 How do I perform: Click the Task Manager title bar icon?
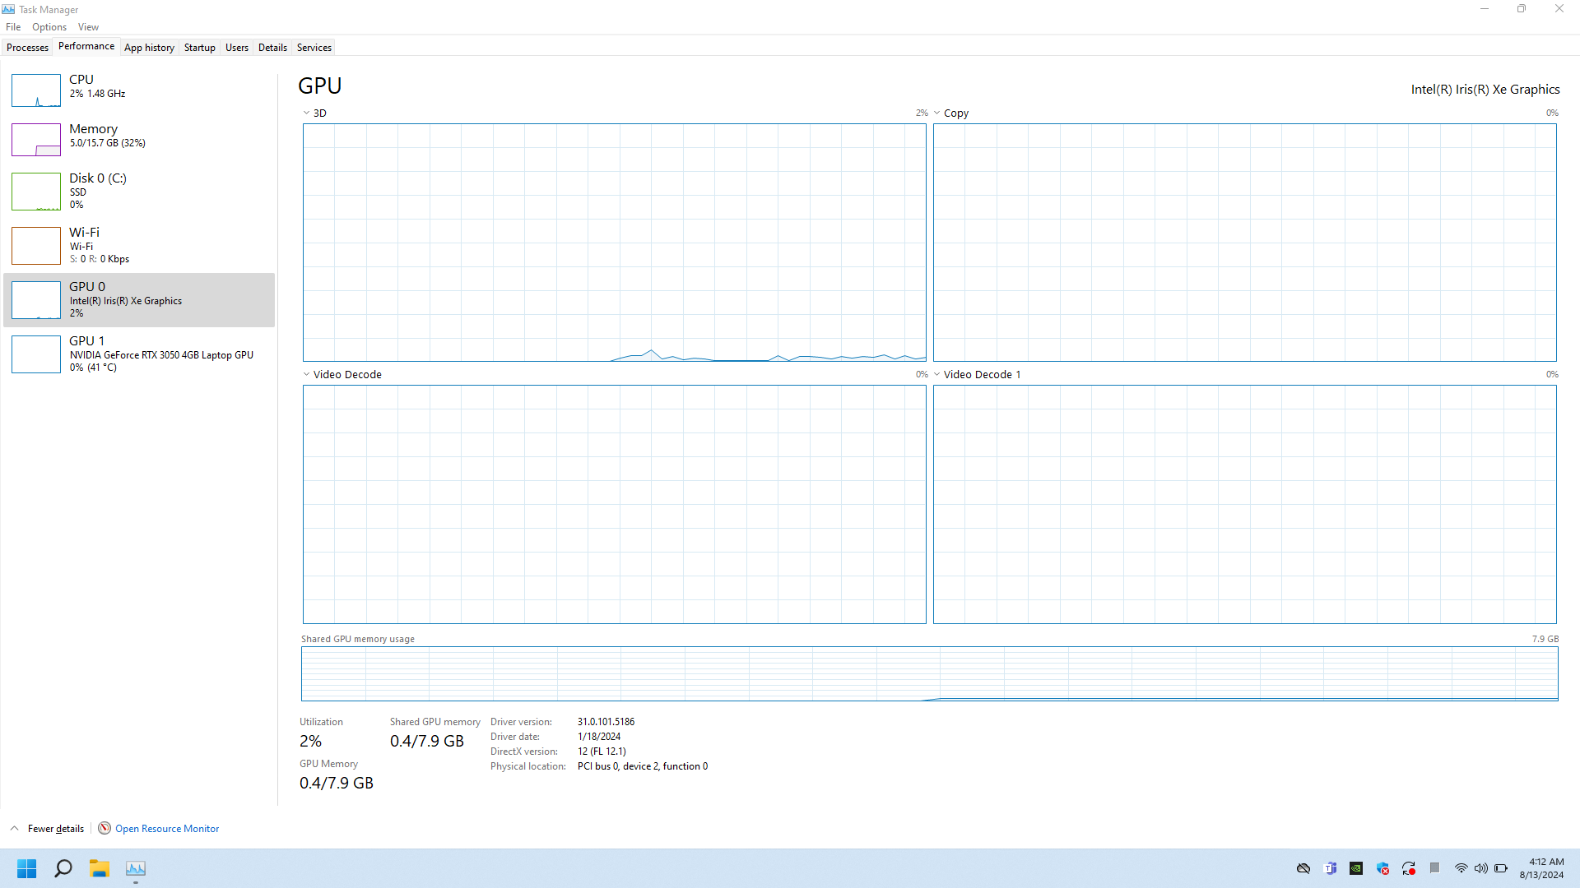coord(8,9)
